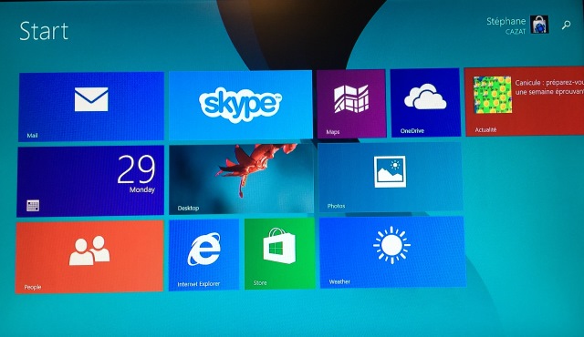Click the Stéphane CAZAT user name

506,26
